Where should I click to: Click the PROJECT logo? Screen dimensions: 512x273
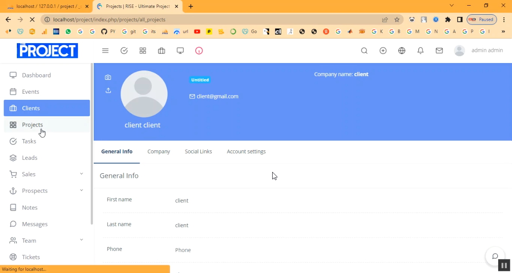pos(48,51)
